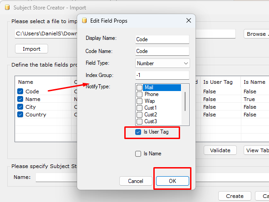Image resolution: width=269 pixels, height=202 pixels.
Task: Check the Phone notify type option
Action: pos(139,94)
